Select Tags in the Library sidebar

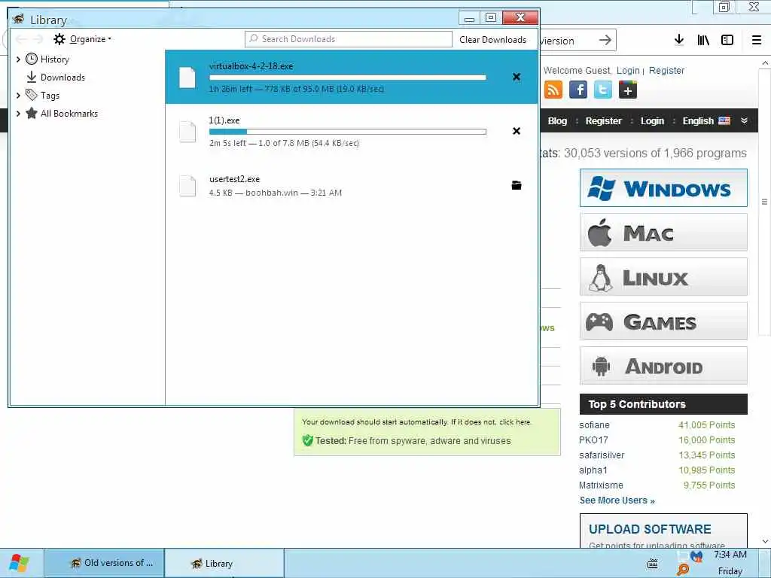(x=50, y=96)
